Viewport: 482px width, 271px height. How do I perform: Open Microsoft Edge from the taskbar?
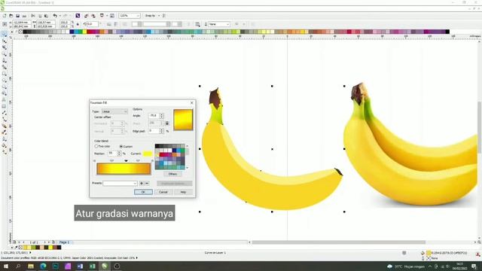43,266
